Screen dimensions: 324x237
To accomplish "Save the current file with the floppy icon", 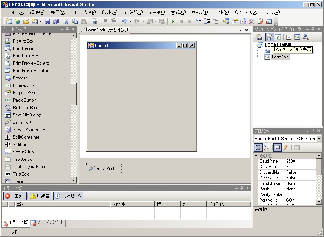I will pos(47,21).
